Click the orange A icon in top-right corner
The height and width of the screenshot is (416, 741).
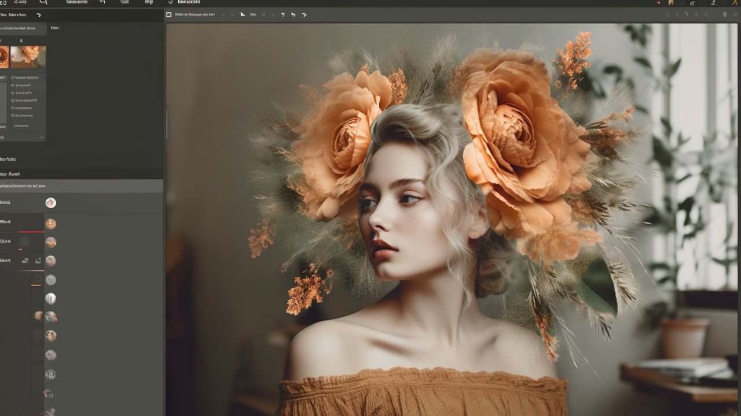pyautogui.click(x=734, y=3)
